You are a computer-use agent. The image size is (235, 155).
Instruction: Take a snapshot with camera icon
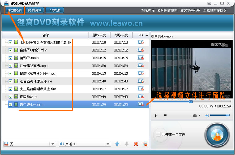[x=194, y=115]
